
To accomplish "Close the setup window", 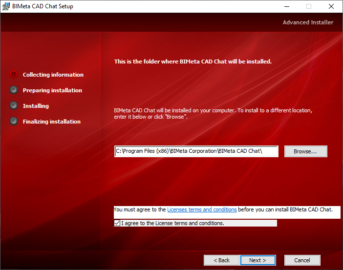I will click(x=331, y=6).
